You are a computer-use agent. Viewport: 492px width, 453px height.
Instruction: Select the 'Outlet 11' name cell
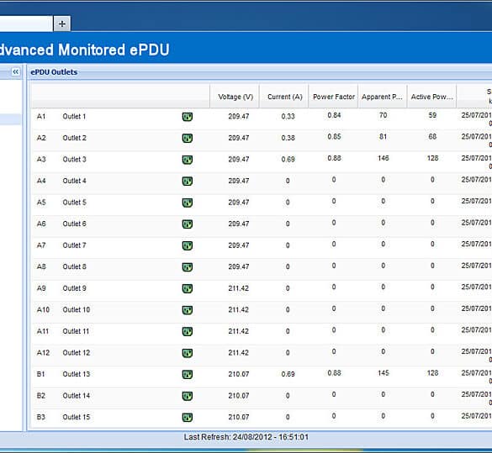pyautogui.click(x=76, y=331)
